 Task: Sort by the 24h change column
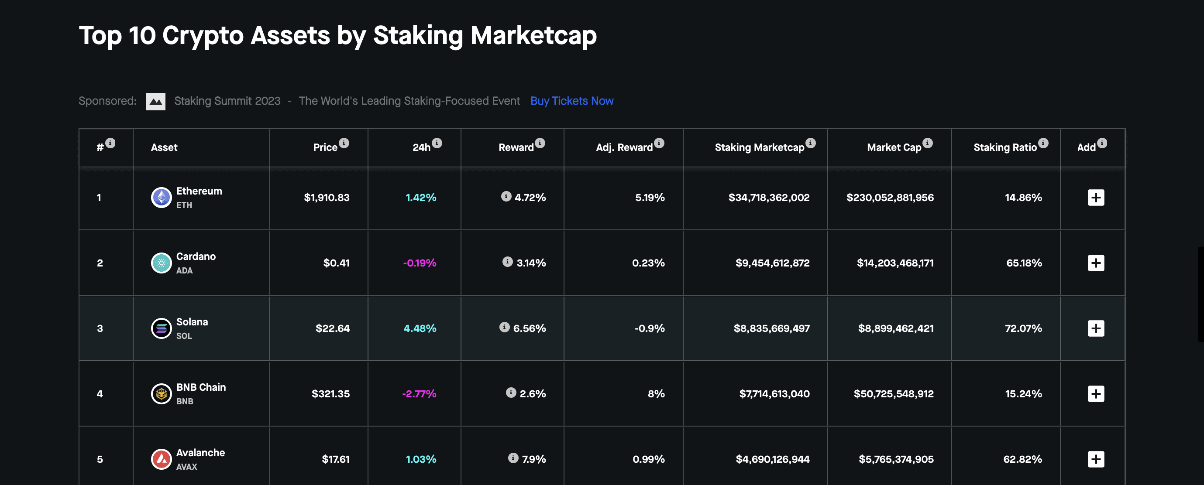point(421,147)
